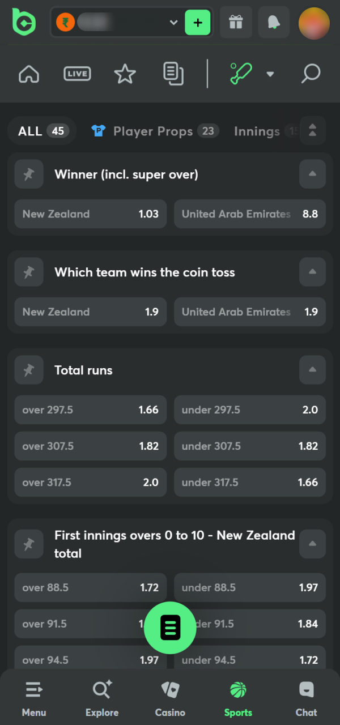This screenshot has height=725, width=340.
Task: Switch to the Player Props tab
Action: pos(154,131)
